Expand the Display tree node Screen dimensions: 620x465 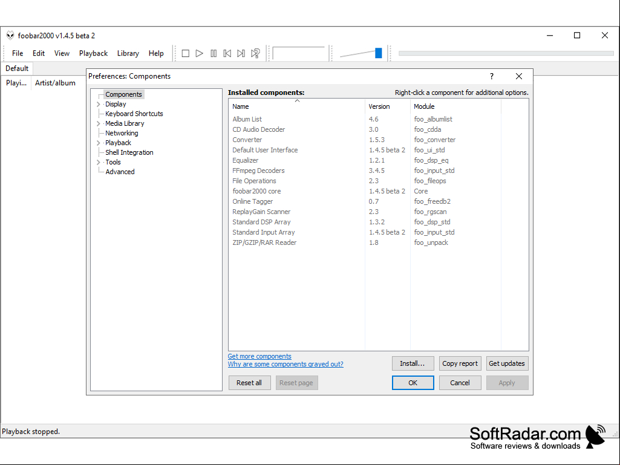coord(99,105)
